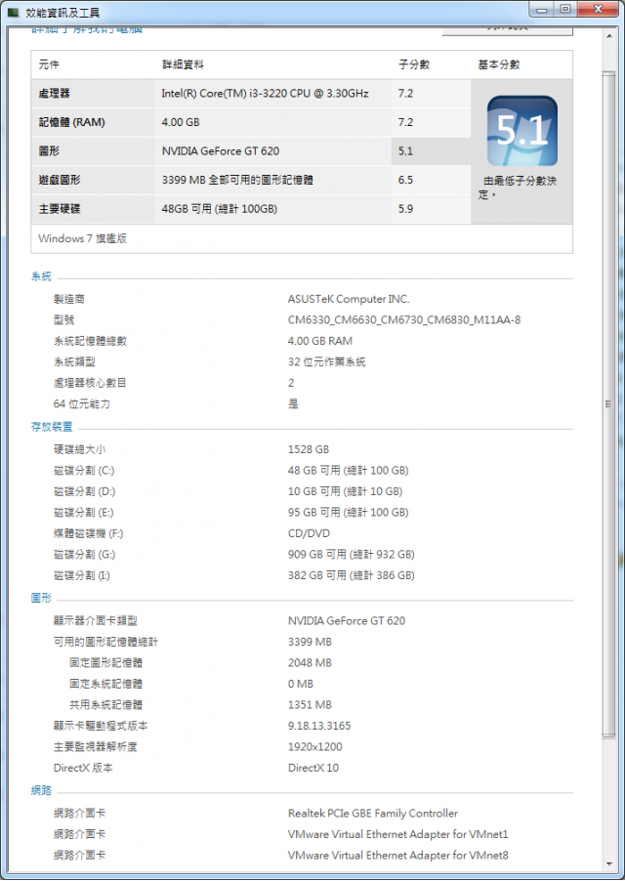
Task: Click the 基本分數 column header
Action: click(499, 64)
